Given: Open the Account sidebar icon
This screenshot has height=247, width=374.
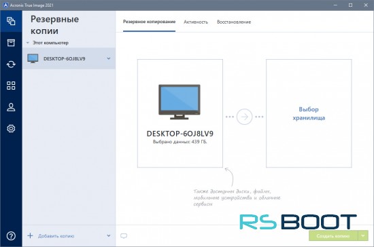Looking at the screenshot, I should [x=11, y=107].
